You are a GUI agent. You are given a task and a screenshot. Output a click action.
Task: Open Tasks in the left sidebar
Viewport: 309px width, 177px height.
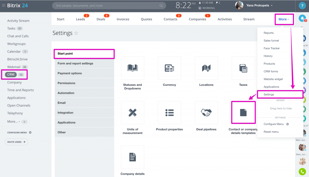pos(11,28)
